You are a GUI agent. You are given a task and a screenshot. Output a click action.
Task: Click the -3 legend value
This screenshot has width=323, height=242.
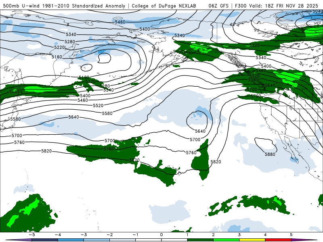click(84, 235)
